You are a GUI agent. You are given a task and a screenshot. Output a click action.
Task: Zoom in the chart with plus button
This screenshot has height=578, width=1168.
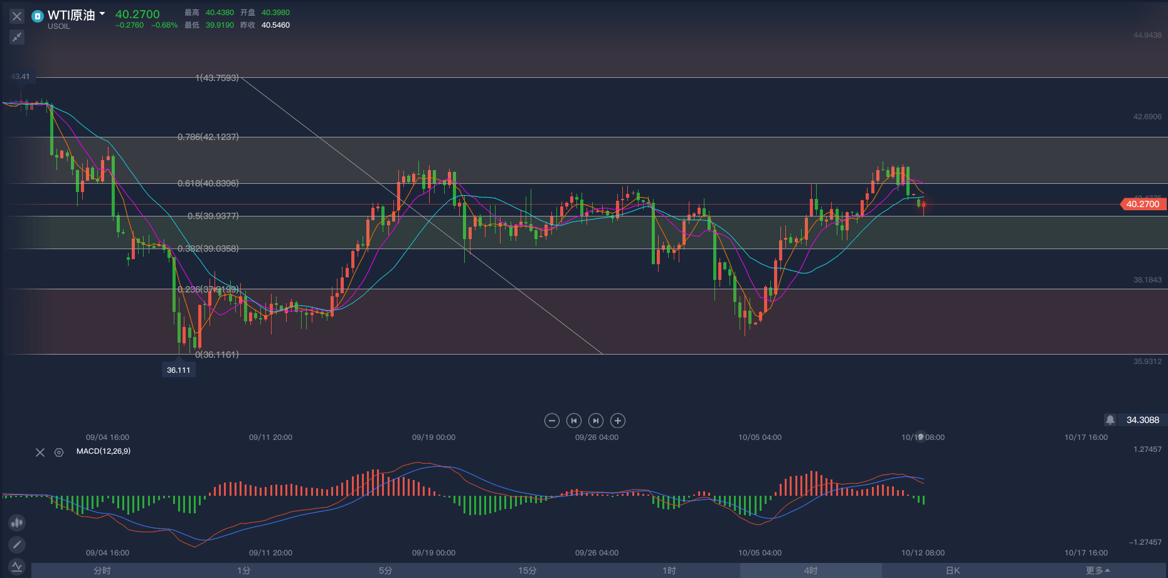tap(618, 420)
